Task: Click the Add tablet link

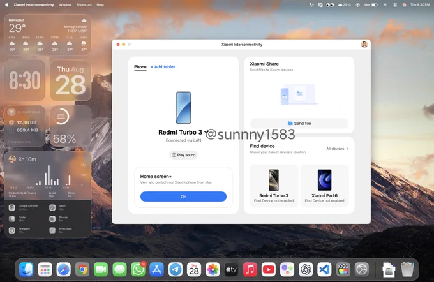Action: (x=163, y=67)
